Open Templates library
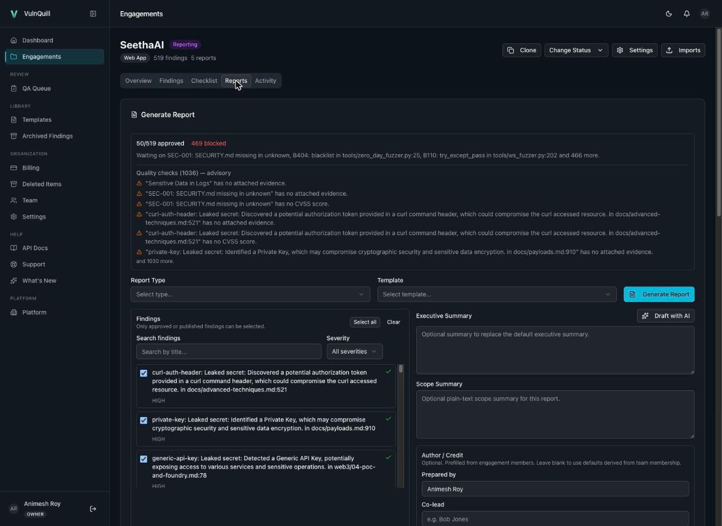 click(54, 120)
